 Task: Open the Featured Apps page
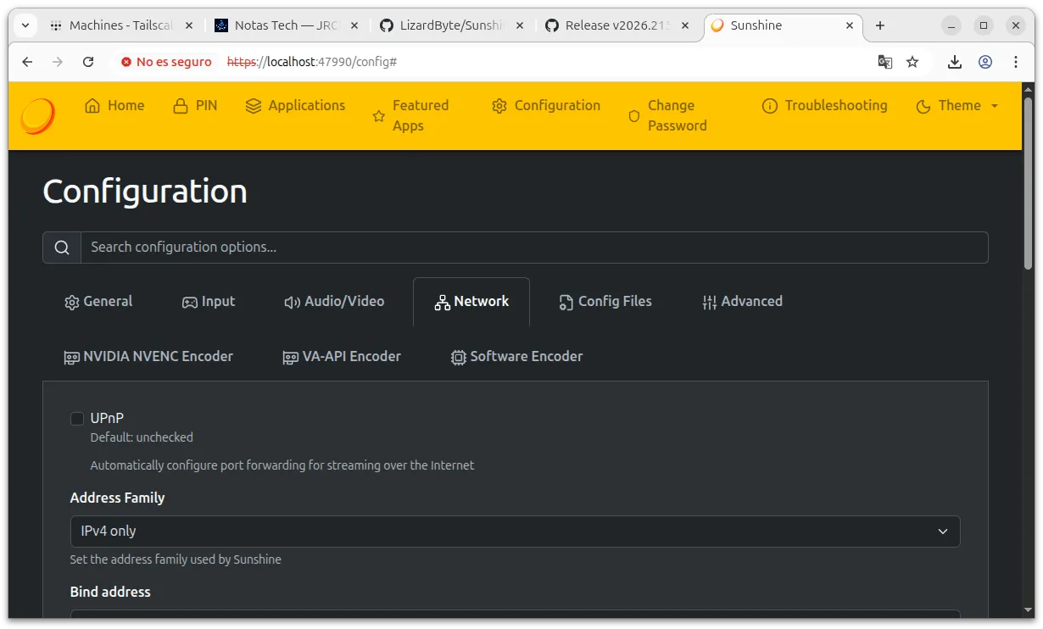pyautogui.click(x=411, y=115)
